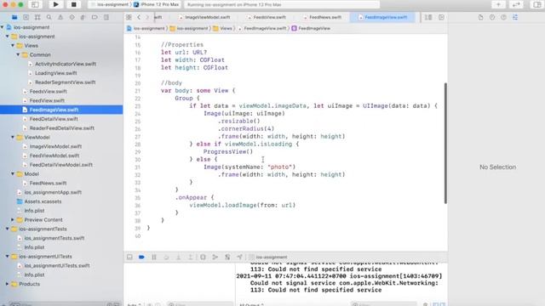
Task: Click Simulate Location arrow icon
Action: (x=239, y=257)
